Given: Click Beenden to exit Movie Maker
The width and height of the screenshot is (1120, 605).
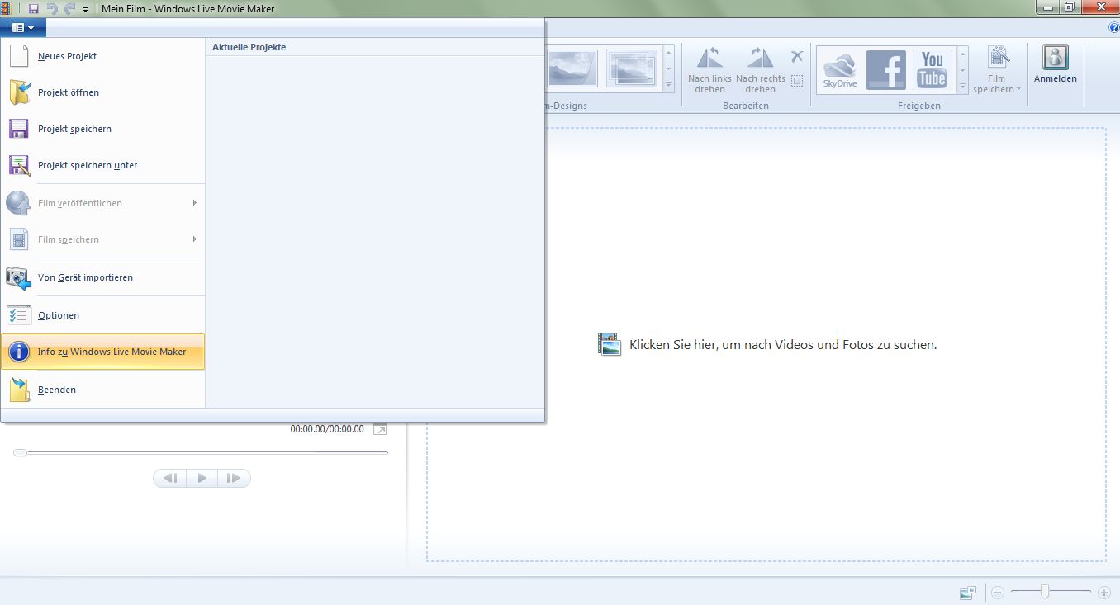Looking at the screenshot, I should click(x=56, y=390).
